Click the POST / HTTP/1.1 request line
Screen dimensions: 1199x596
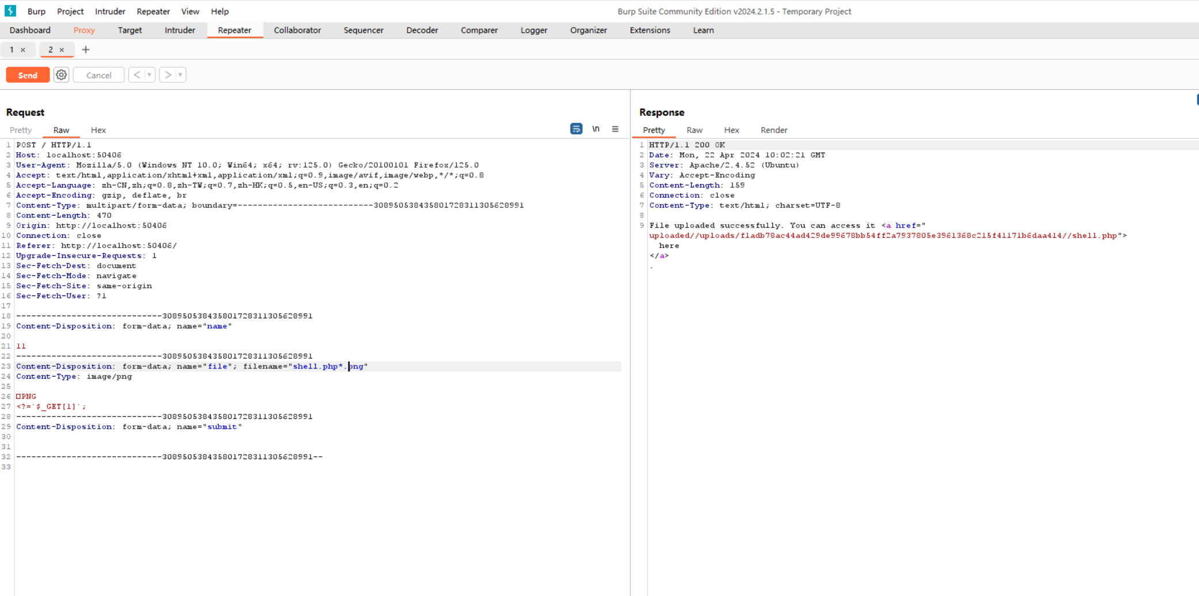[x=53, y=145]
